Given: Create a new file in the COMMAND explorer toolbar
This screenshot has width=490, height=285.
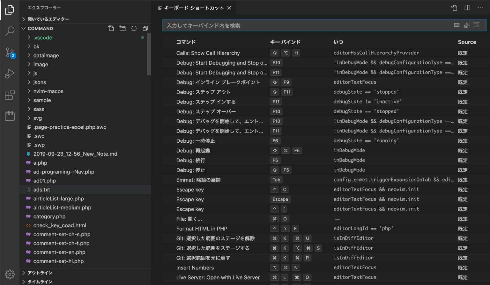Looking at the screenshot, I should tap(111, 28).
